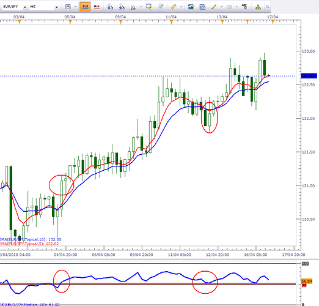The height and width of the screenshot is (306, 319).
Task: Click the orange marker at 11/04
Action: [x=171, y=22]
